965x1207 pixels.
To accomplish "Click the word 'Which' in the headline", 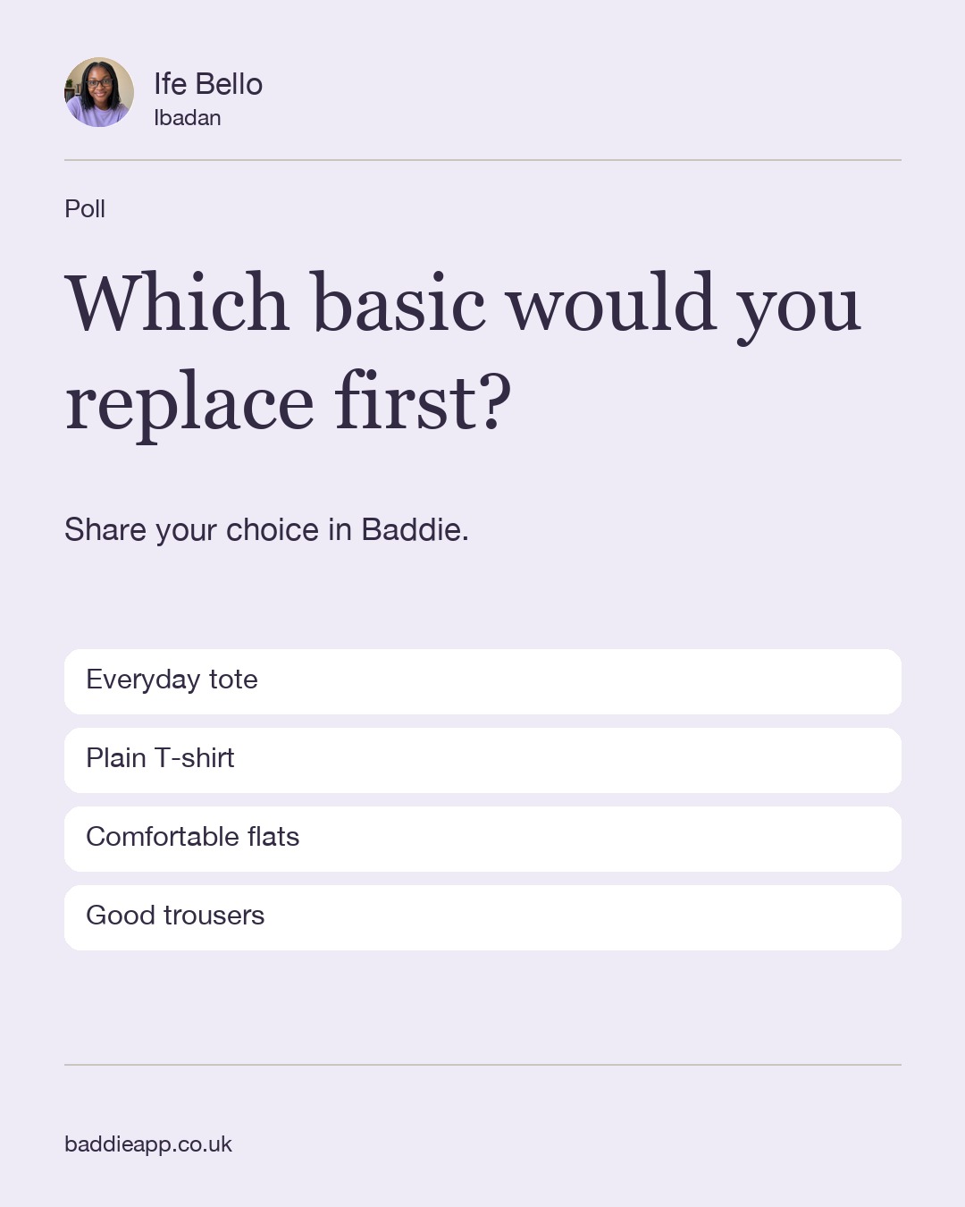I will coord(177,302).
